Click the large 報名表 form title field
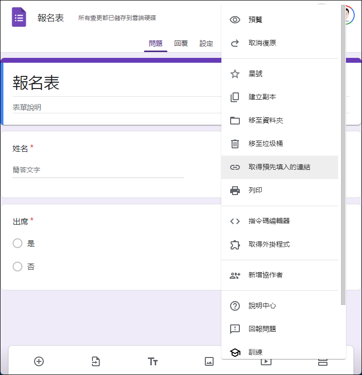The image size is (362, 375). coord(116,83)
